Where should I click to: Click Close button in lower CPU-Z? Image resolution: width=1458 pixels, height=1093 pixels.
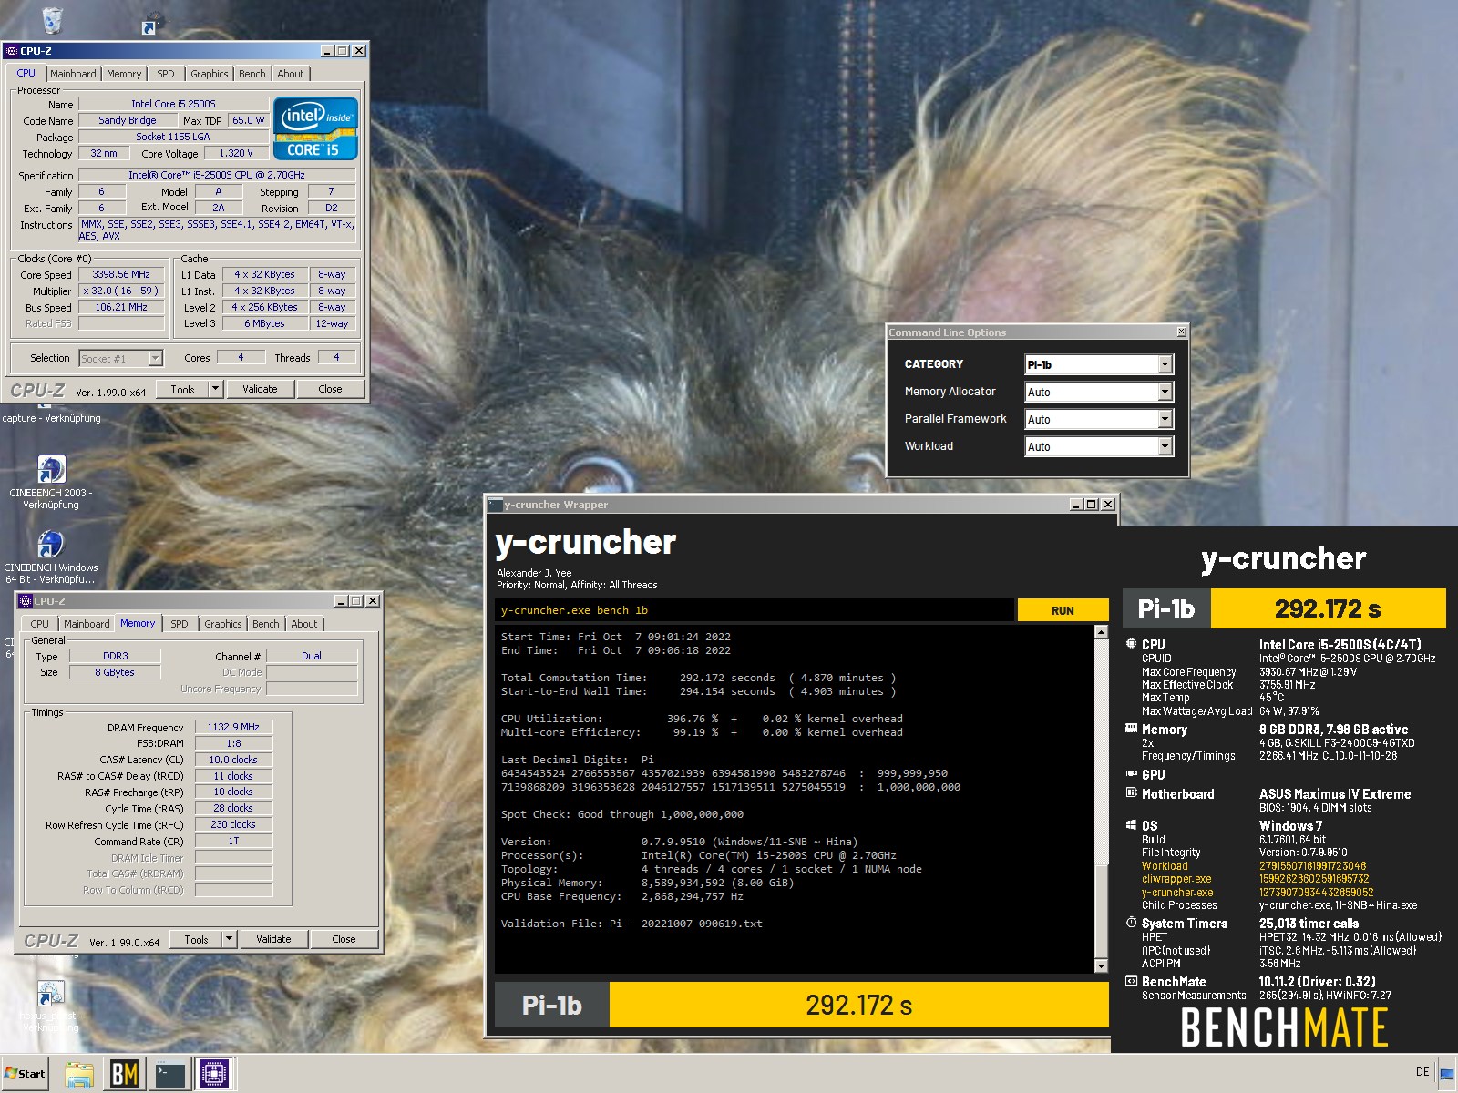coord(344,939)
